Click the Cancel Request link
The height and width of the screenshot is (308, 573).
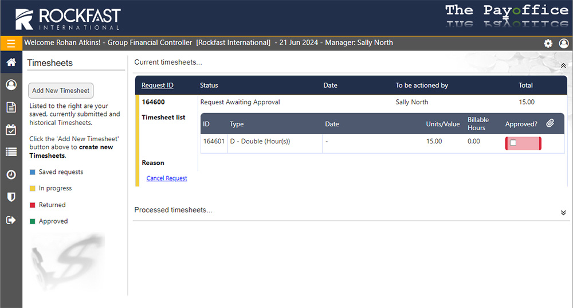(x=167, y=178)
